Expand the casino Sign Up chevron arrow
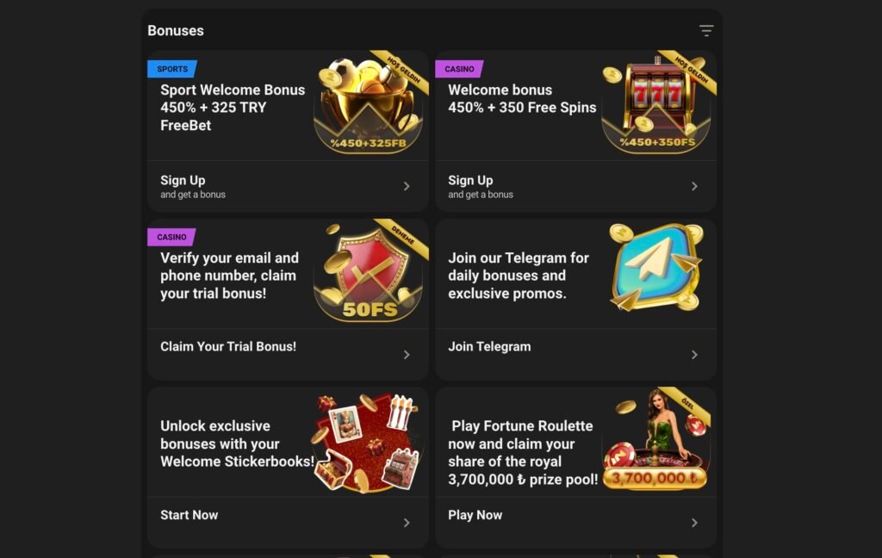The width and height of the screenshot is (882, 558). [x=695, y=186]
